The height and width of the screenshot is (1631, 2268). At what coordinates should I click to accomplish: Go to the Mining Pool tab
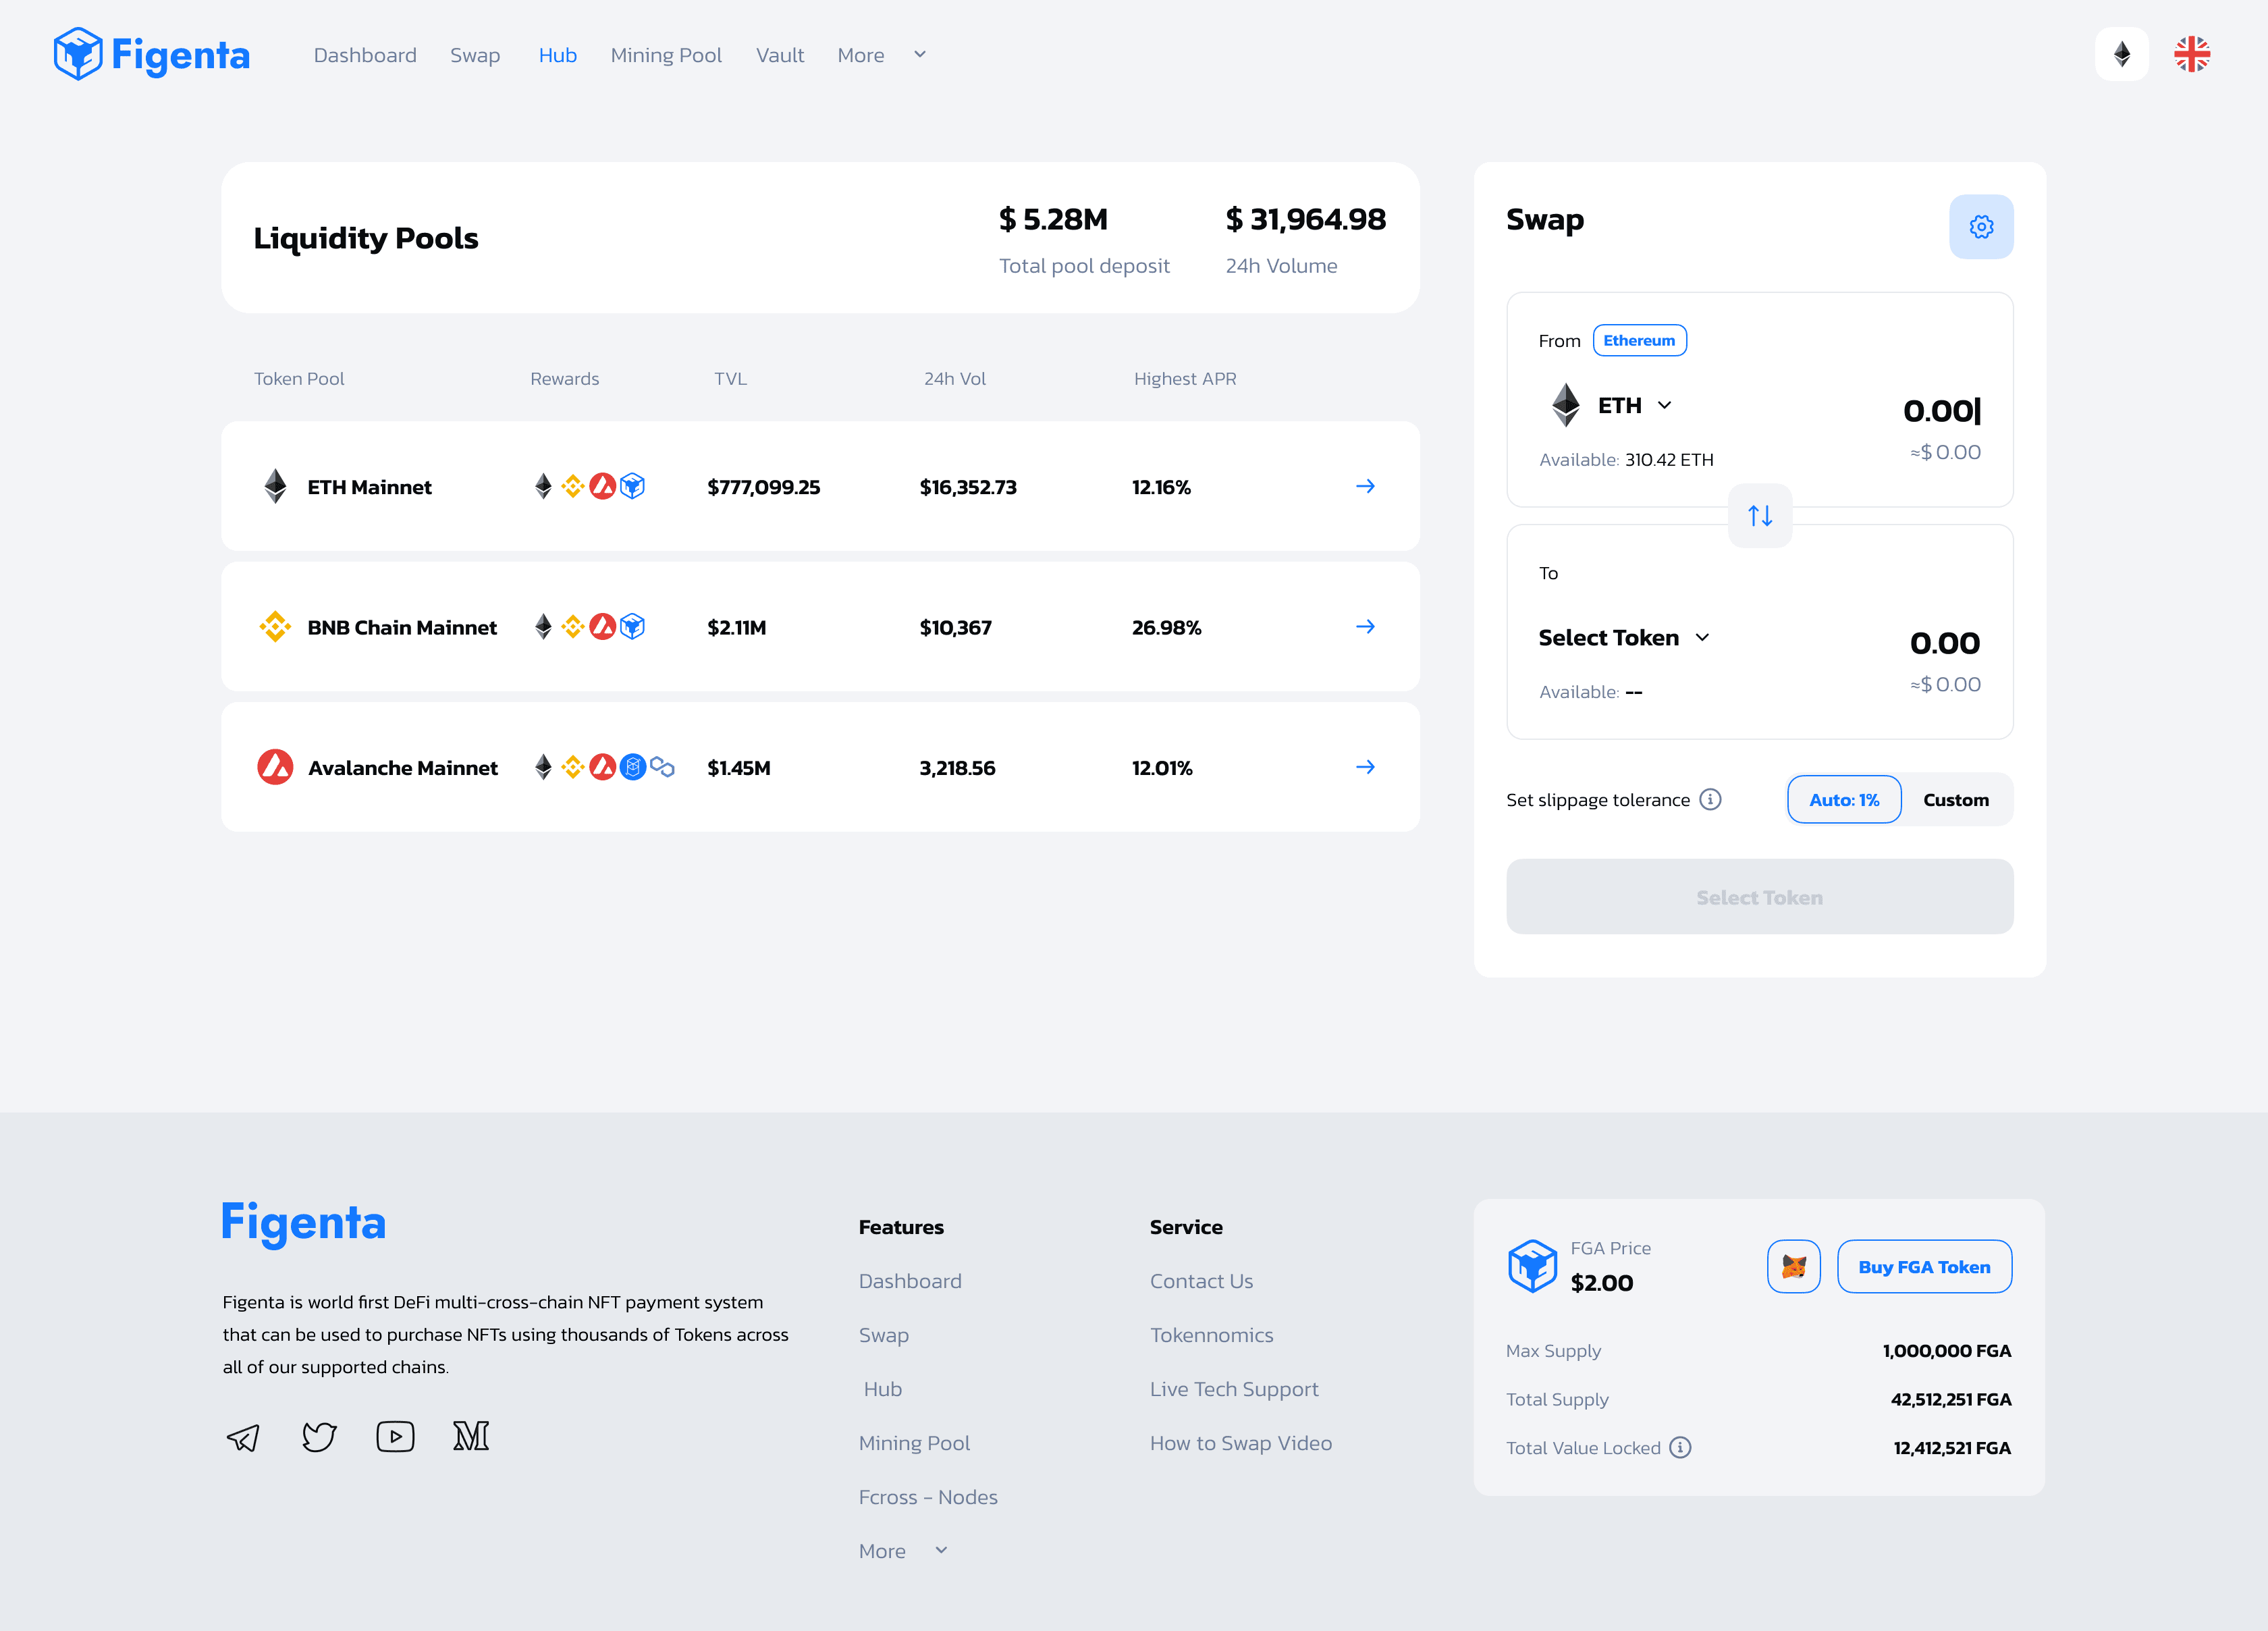coord(666,55)
